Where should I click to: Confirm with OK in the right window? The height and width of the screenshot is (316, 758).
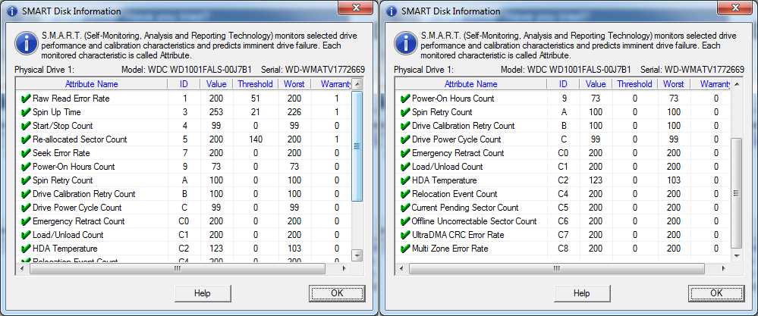716,293
